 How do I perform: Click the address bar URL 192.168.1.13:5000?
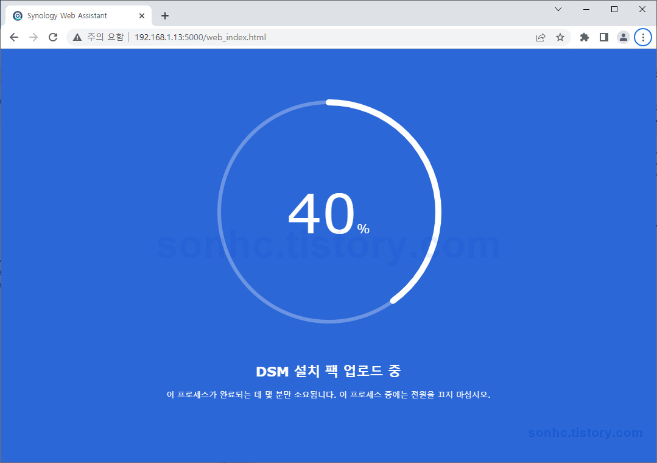[200, 37]
